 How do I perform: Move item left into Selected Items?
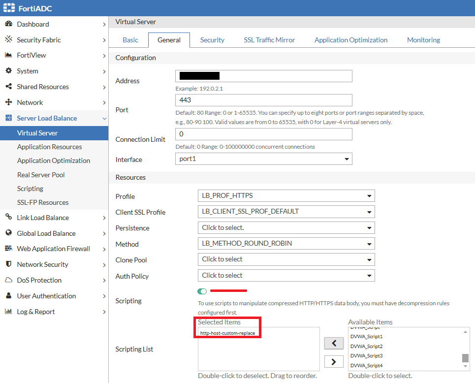[334, 343]
